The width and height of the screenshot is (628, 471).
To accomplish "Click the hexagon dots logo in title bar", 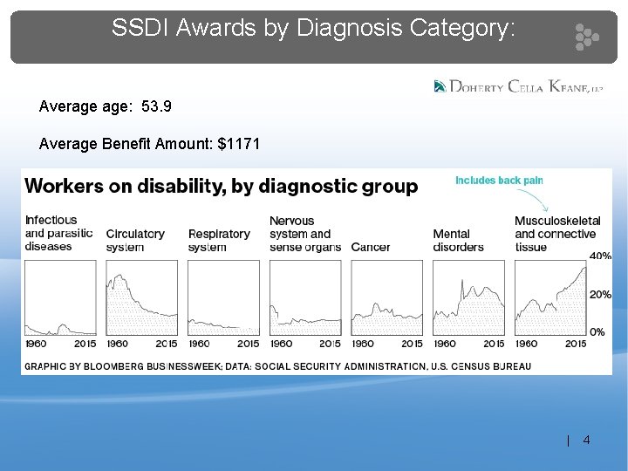I will (587, 38).
